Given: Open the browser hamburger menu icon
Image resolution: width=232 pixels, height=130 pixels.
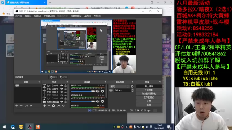Looking at the screenshot, I should point(171,8).
